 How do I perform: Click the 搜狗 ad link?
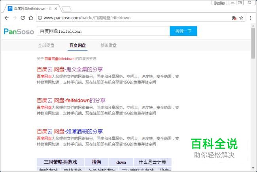[x=96, y=162]
